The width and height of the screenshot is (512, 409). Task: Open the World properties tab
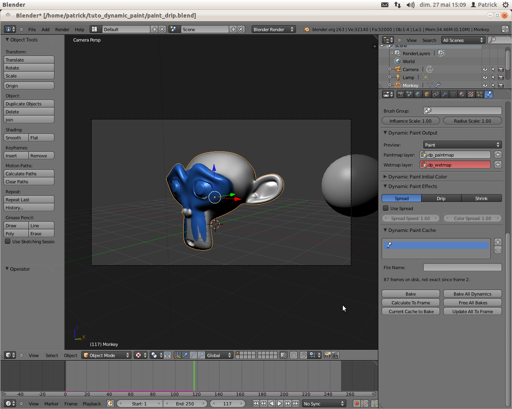[x=418, y=94]
